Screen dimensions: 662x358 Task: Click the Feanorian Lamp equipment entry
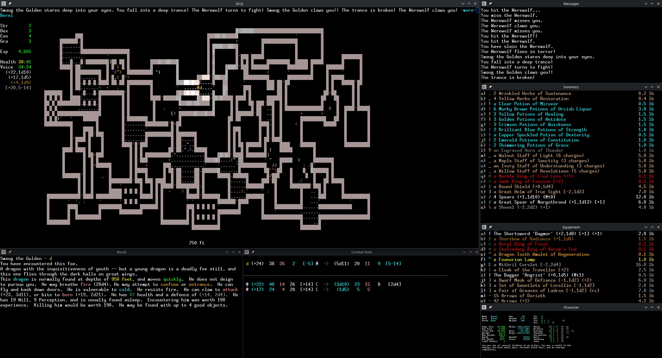[x=514, y=259]
